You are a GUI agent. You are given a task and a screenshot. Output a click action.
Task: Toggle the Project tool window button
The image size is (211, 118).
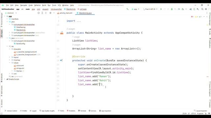pos(2,33)
